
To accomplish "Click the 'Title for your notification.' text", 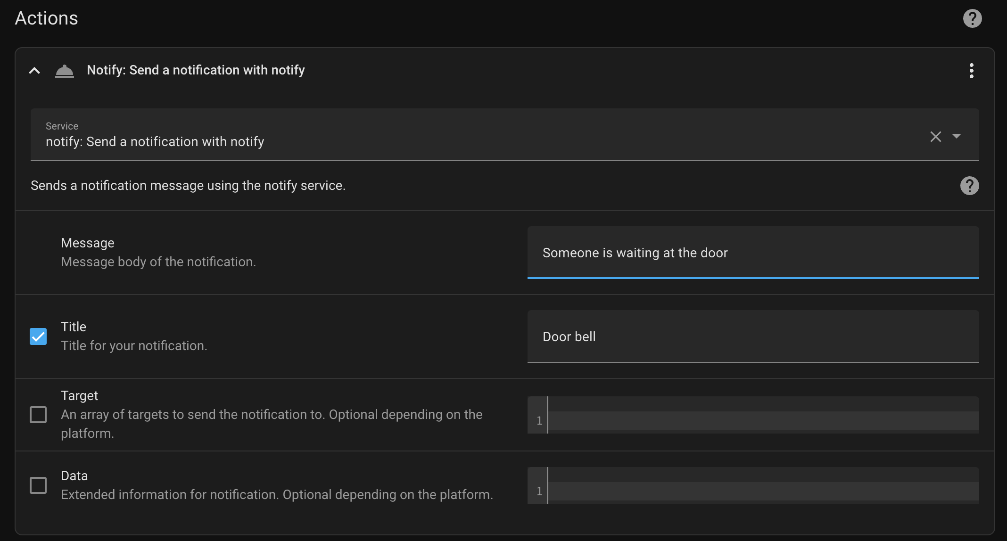I will (x=134, y=346).
